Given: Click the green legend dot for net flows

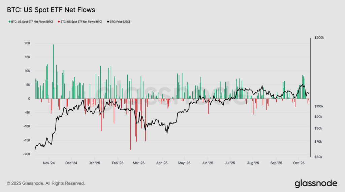Looking at the screenshot, I should pos(9,22).
